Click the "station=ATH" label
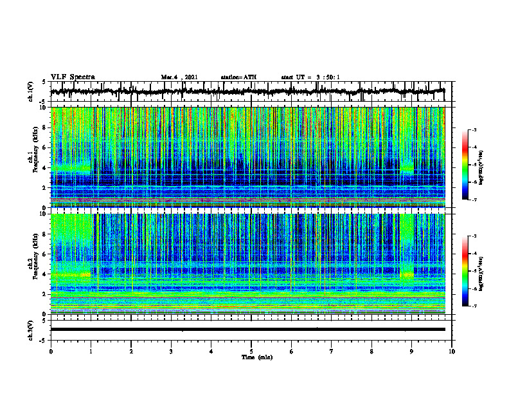This screenshot has width=509, height=394. (x=238, y=77)
